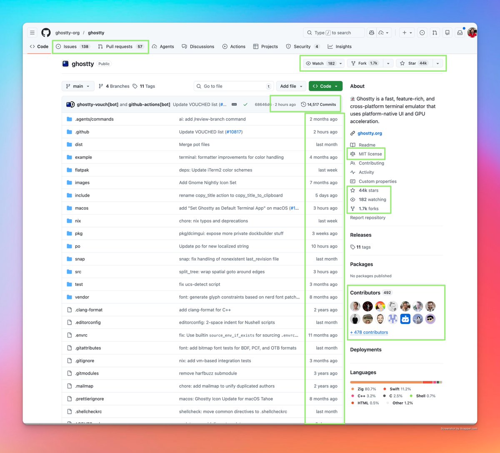Open pull requests icon in top bar

coord(435,33)
